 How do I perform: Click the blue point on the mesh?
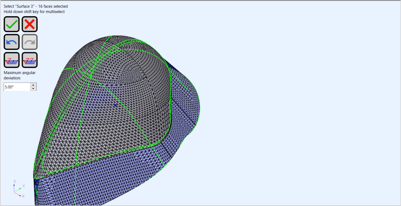[x=116, y=105]
